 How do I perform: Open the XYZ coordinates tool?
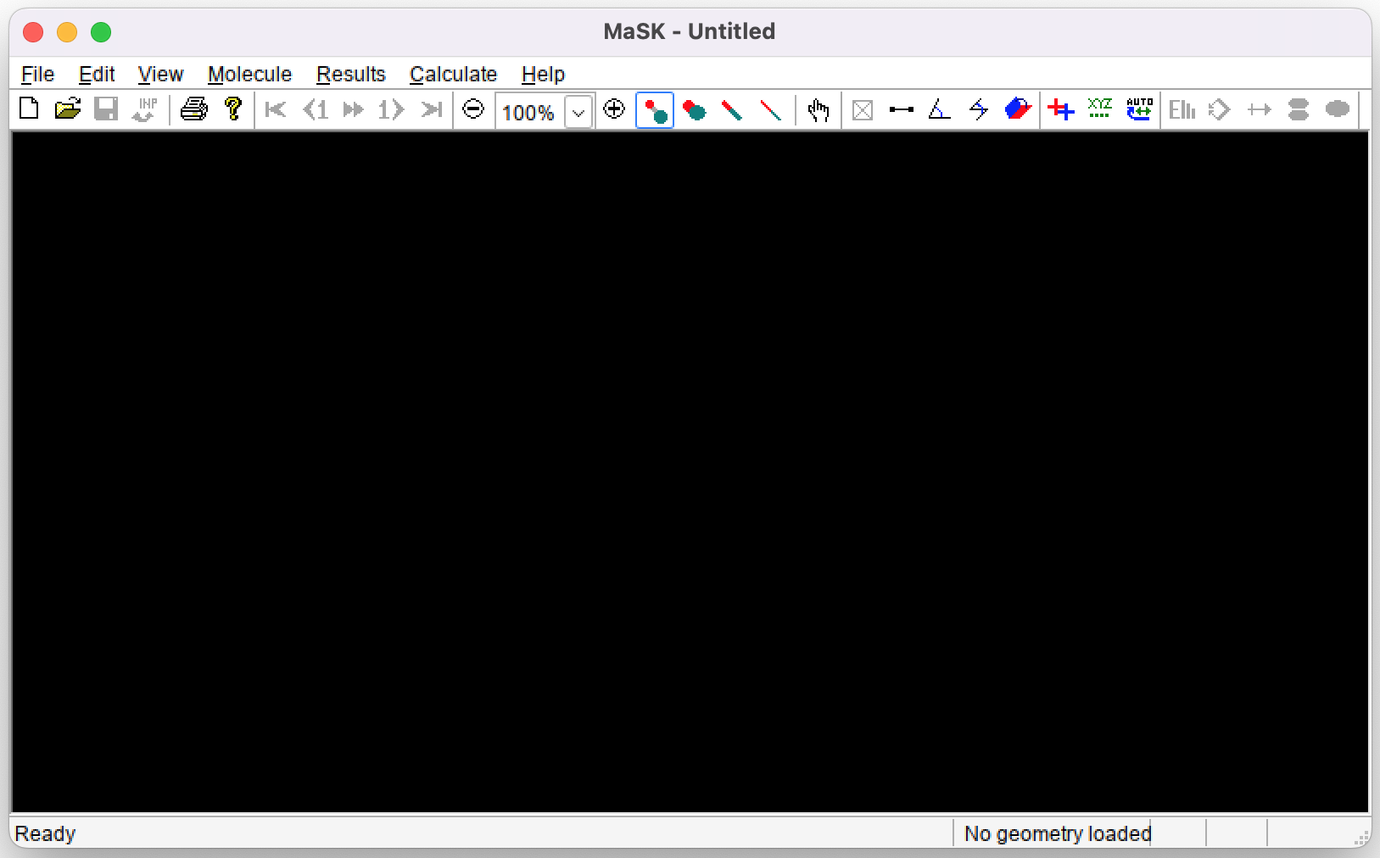[1098, 109]
